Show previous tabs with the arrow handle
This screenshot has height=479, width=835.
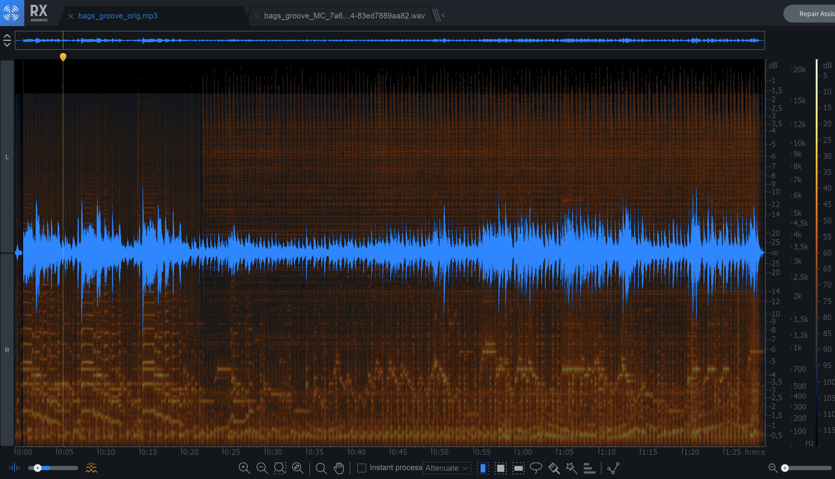[438, 15]
